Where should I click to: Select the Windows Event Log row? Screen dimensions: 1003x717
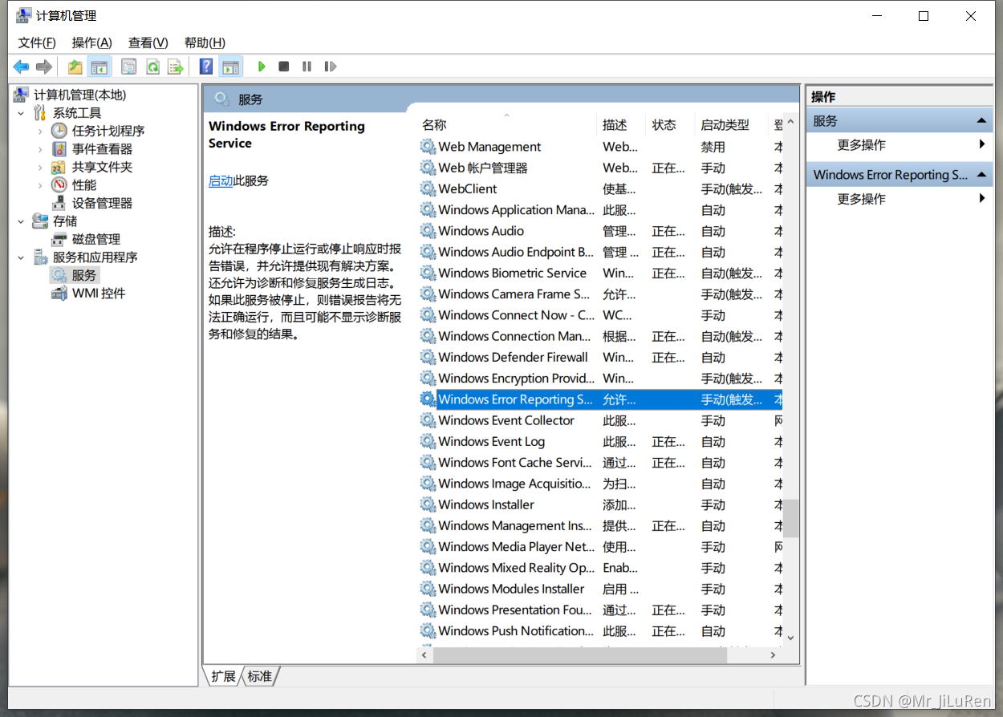point(600,442)
